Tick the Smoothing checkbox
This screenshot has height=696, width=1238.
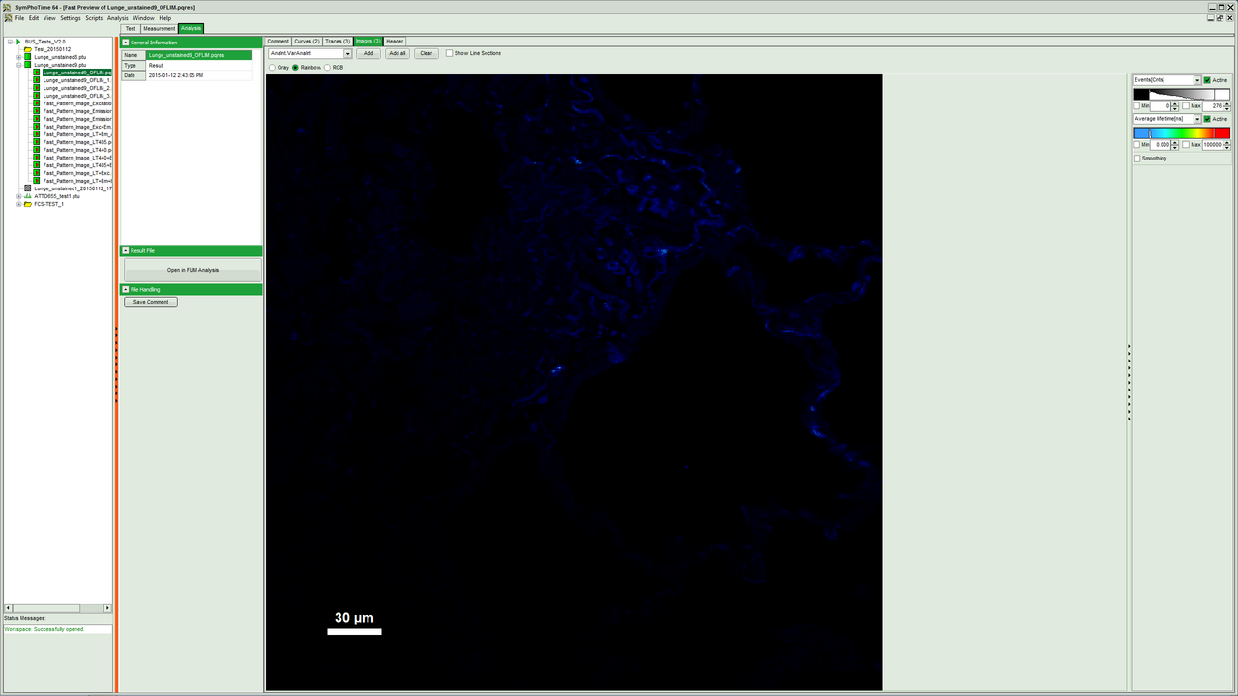click(1136, 158)
